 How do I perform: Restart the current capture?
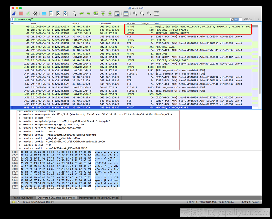[x=28, y=14]
